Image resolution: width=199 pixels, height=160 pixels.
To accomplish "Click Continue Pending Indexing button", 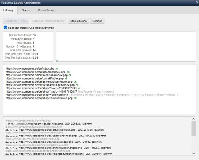I will tap(49, 21).
